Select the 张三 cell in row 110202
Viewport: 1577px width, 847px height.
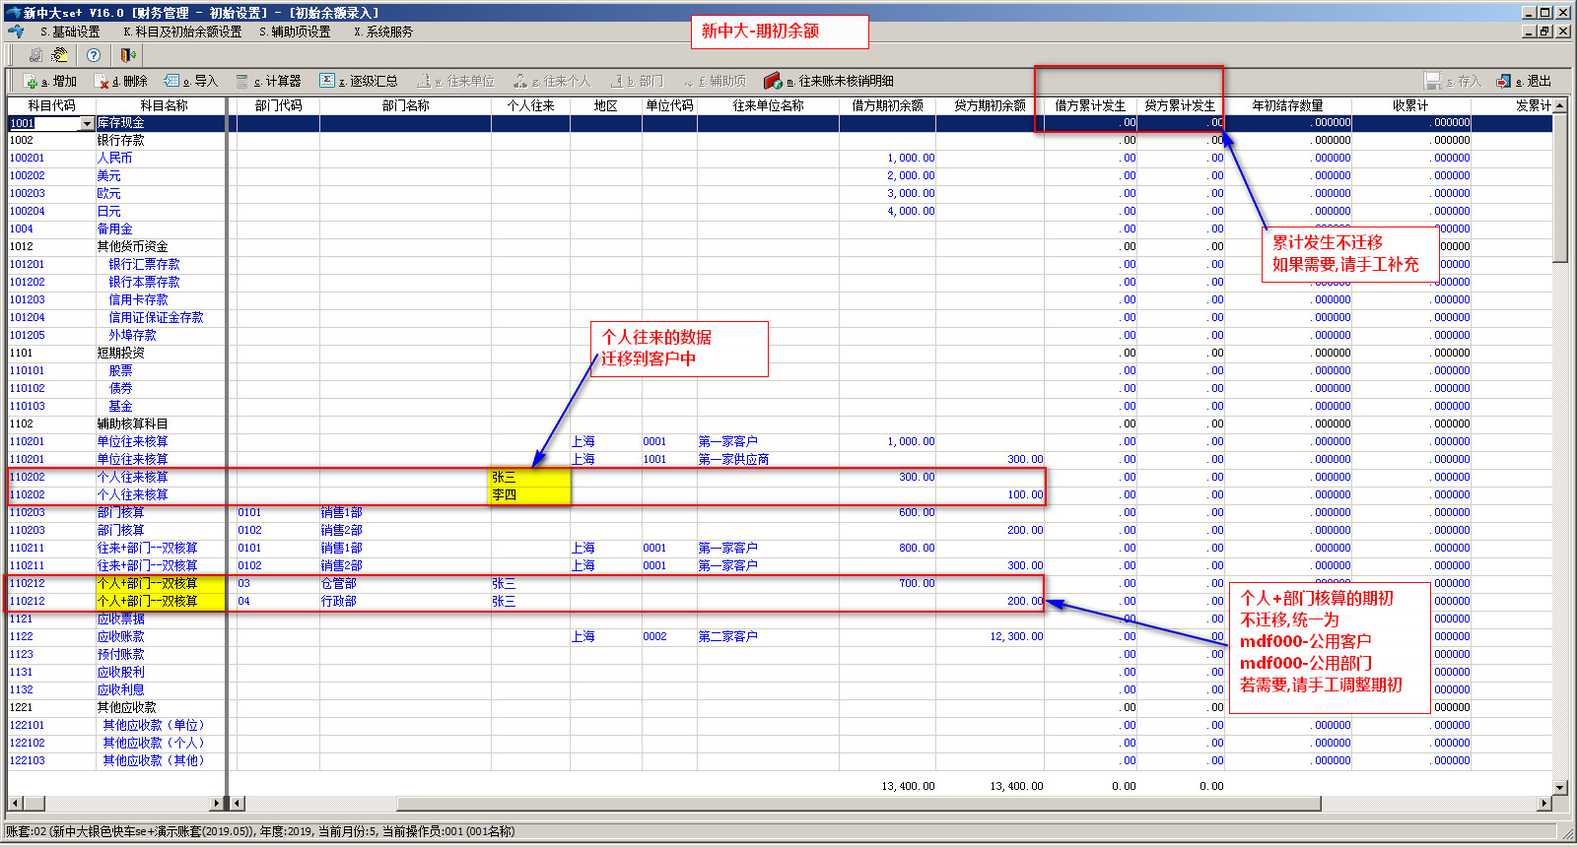click(x=529, y=478)
